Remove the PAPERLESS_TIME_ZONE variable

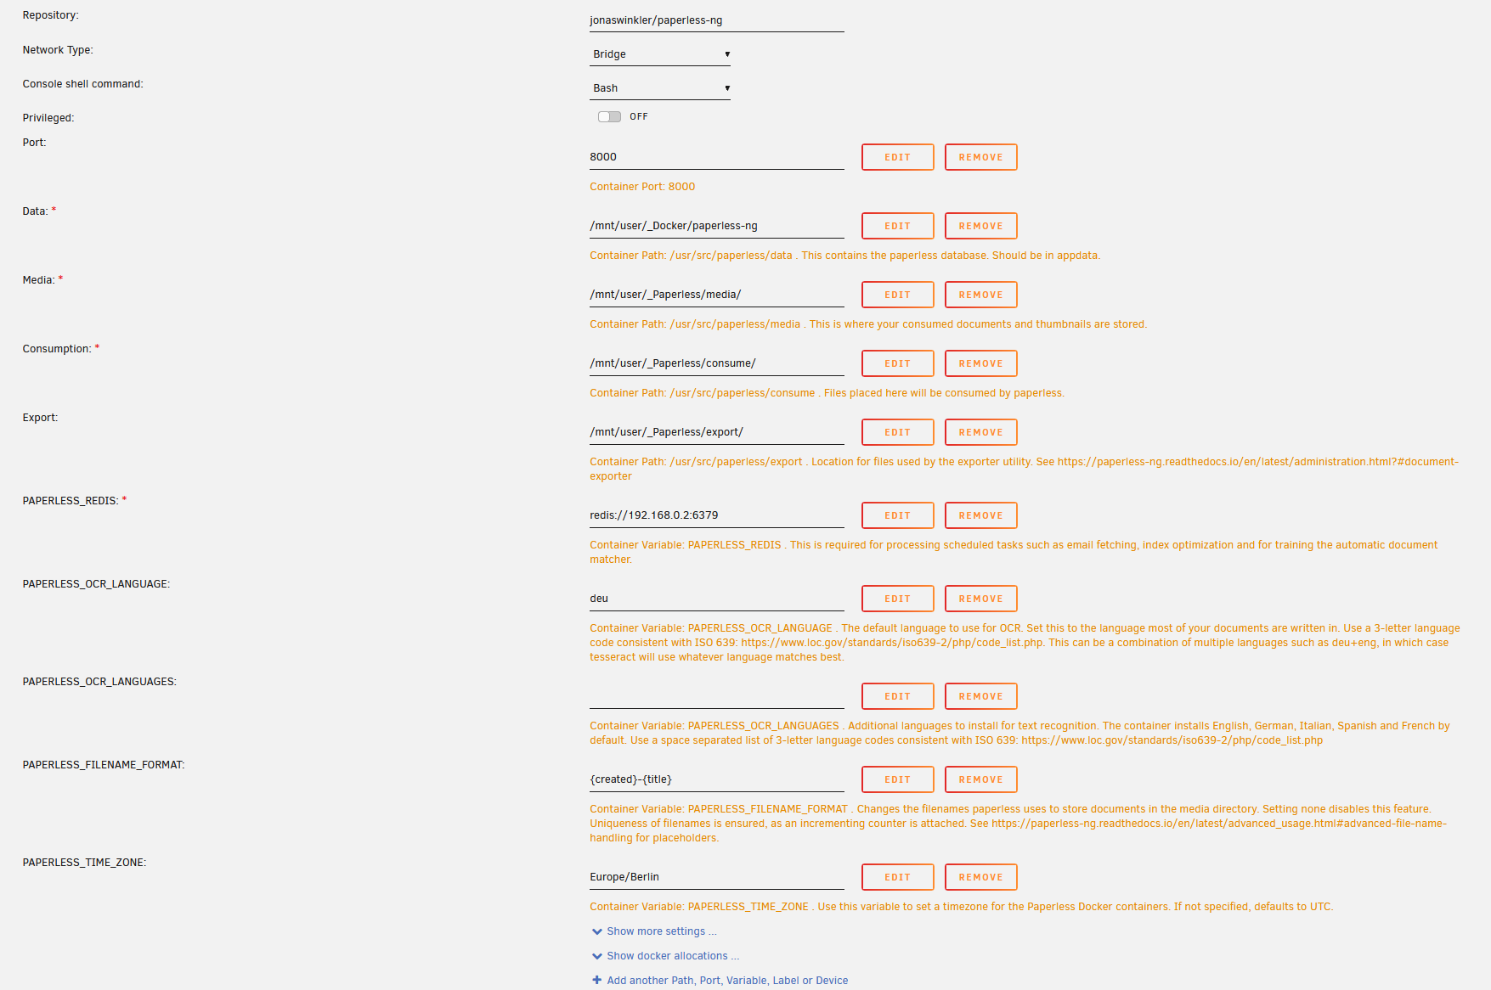pyautogui.click(x=981, y=877)
